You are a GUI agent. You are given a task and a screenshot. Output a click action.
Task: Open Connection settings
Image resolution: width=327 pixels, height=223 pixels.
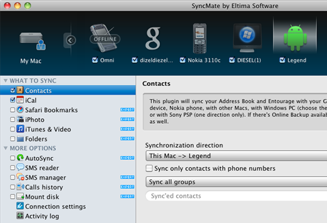(x=68, y=206)
